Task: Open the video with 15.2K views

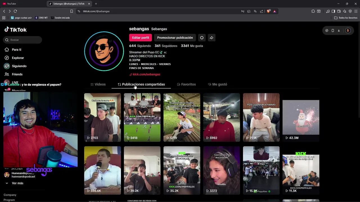Action: click(261, 170)
